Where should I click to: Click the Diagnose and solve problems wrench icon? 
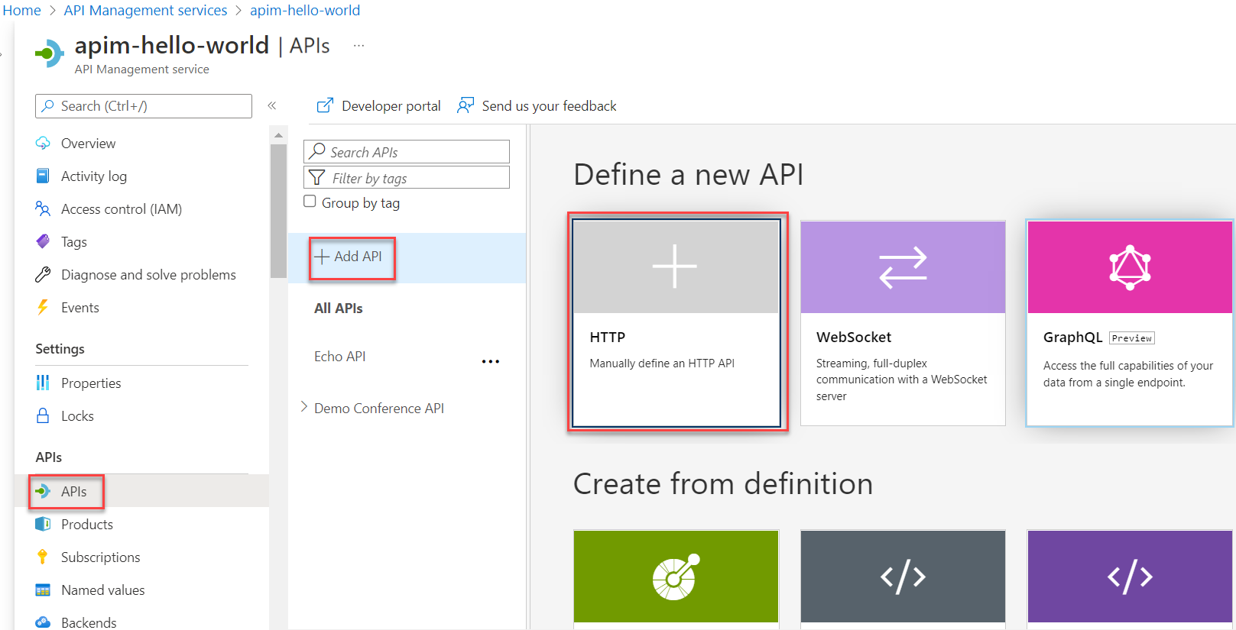click(43, 274)
